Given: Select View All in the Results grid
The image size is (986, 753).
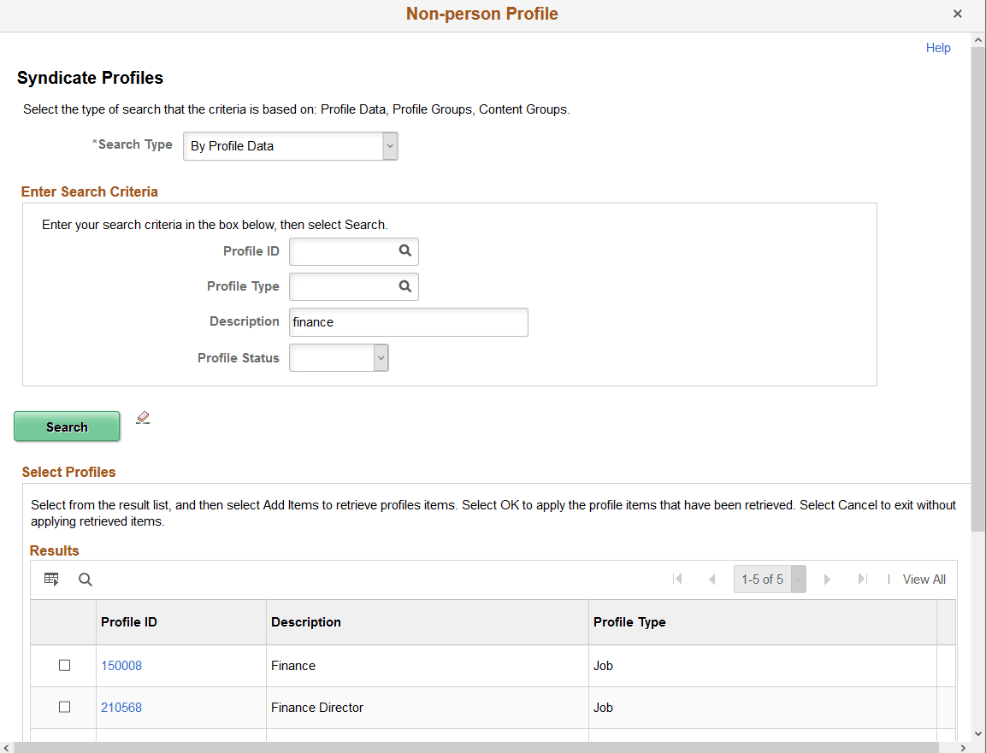Looking at the screenshot, I should coord(924,579).
